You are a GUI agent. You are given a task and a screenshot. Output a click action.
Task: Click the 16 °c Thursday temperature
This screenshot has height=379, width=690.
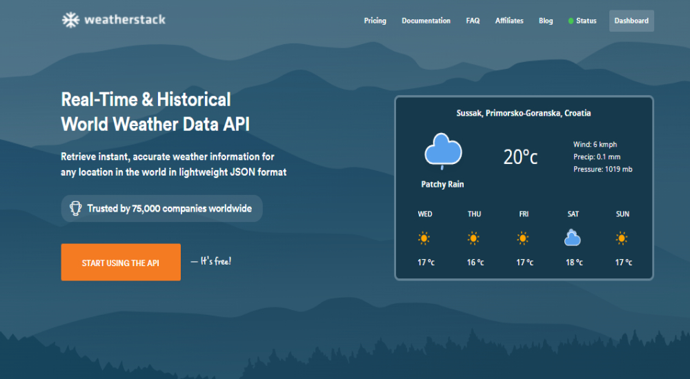(475, 263)
